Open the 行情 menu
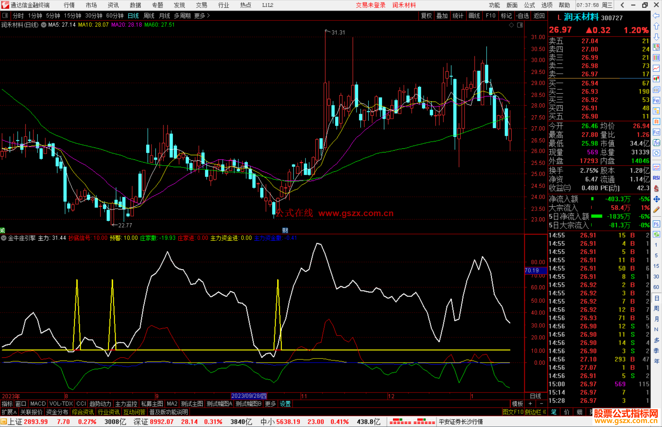Viewport: 662px width, 427px height. (69, 5)
